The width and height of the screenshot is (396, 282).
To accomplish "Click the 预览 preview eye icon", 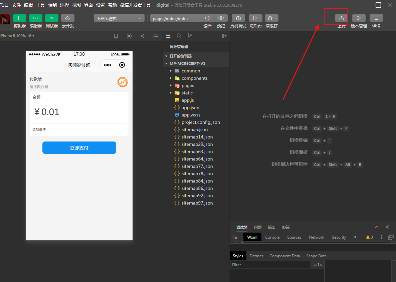I will [221, 18].
